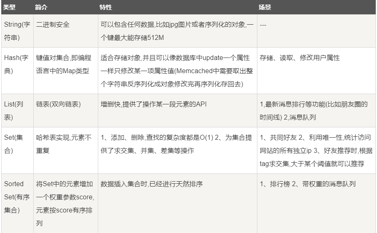Click the 数据插入集合时,已经进行天然排序 cell
This screenshot has width=377, height=233.
178,203
